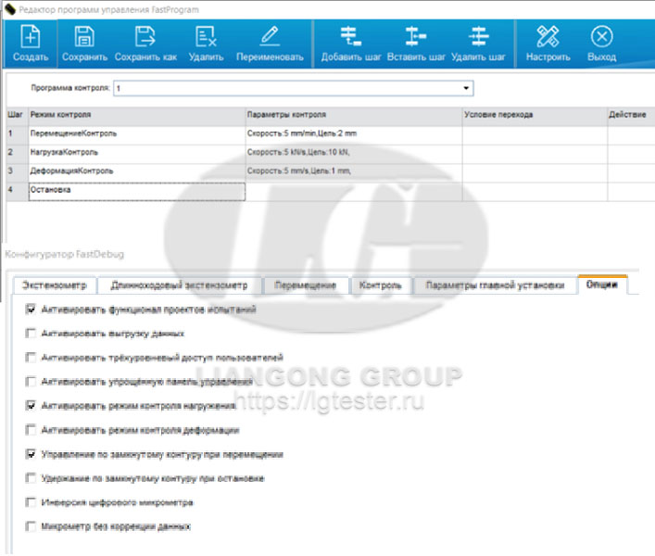This screenshot has height=556, width=655.
Task: Click the Сохранить (Save) icon
Action: (84, 37)
